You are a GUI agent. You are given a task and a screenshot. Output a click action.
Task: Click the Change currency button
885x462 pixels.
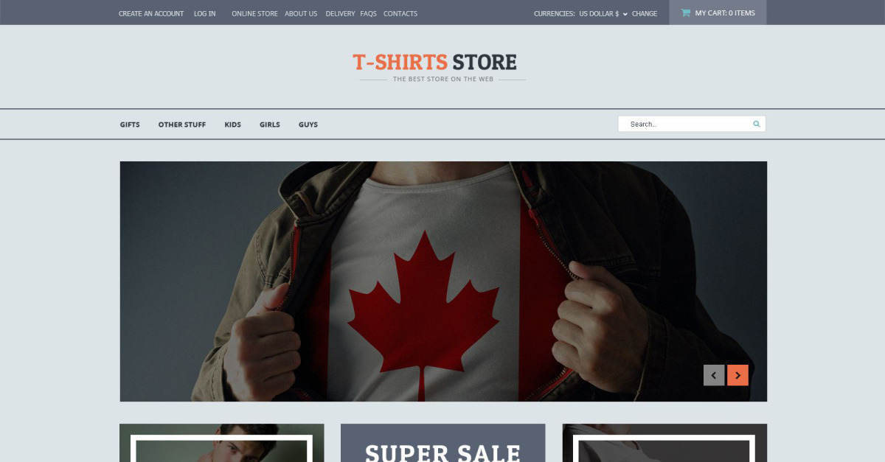(645, 13)
